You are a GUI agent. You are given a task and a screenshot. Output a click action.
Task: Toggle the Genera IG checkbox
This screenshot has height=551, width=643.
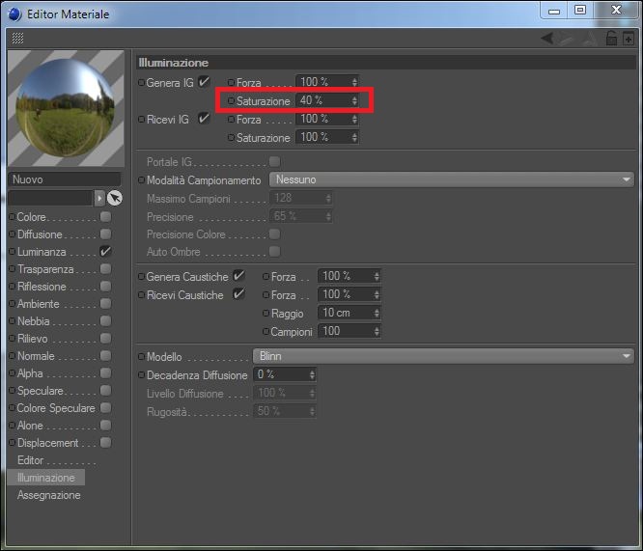(204, 82)
